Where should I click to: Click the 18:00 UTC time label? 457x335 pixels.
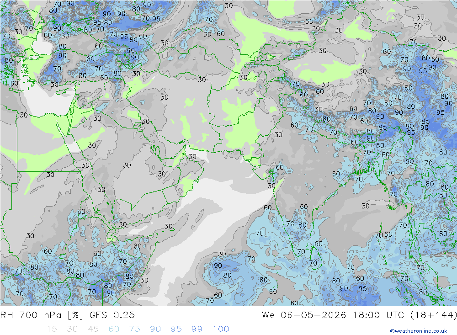click(x=378, y=315)
